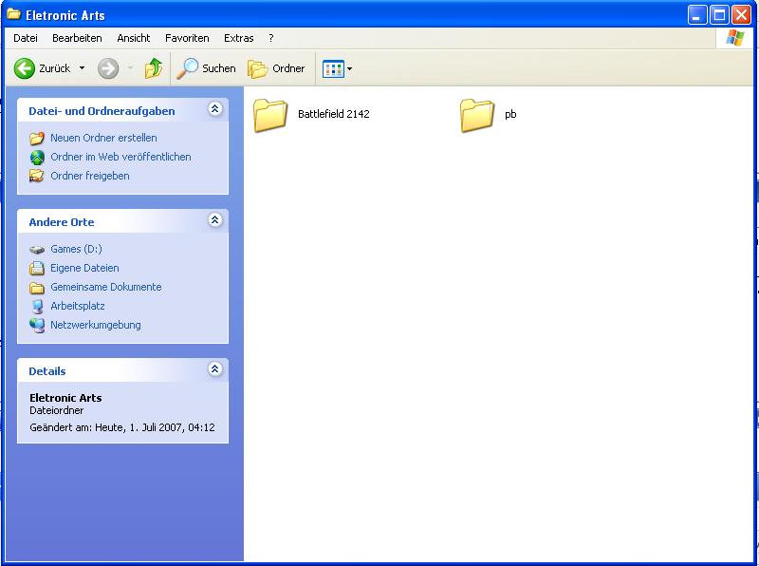
Task: Click the folder-up icon in toolbar
Action: 154,68
